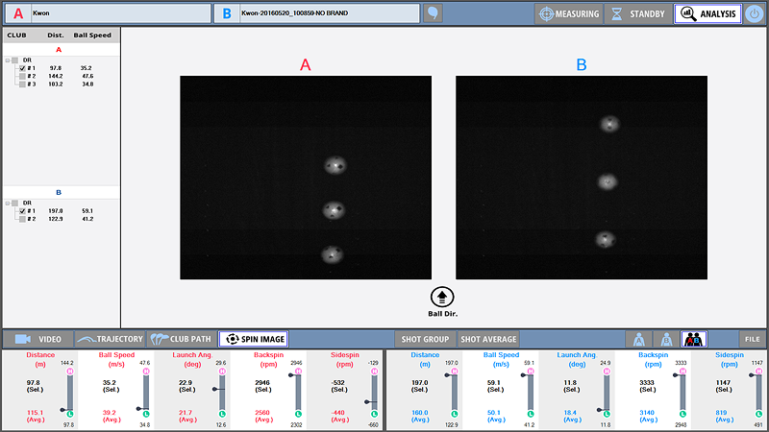
Task: Switch to STANDBY mode
Action: (637, 13)
